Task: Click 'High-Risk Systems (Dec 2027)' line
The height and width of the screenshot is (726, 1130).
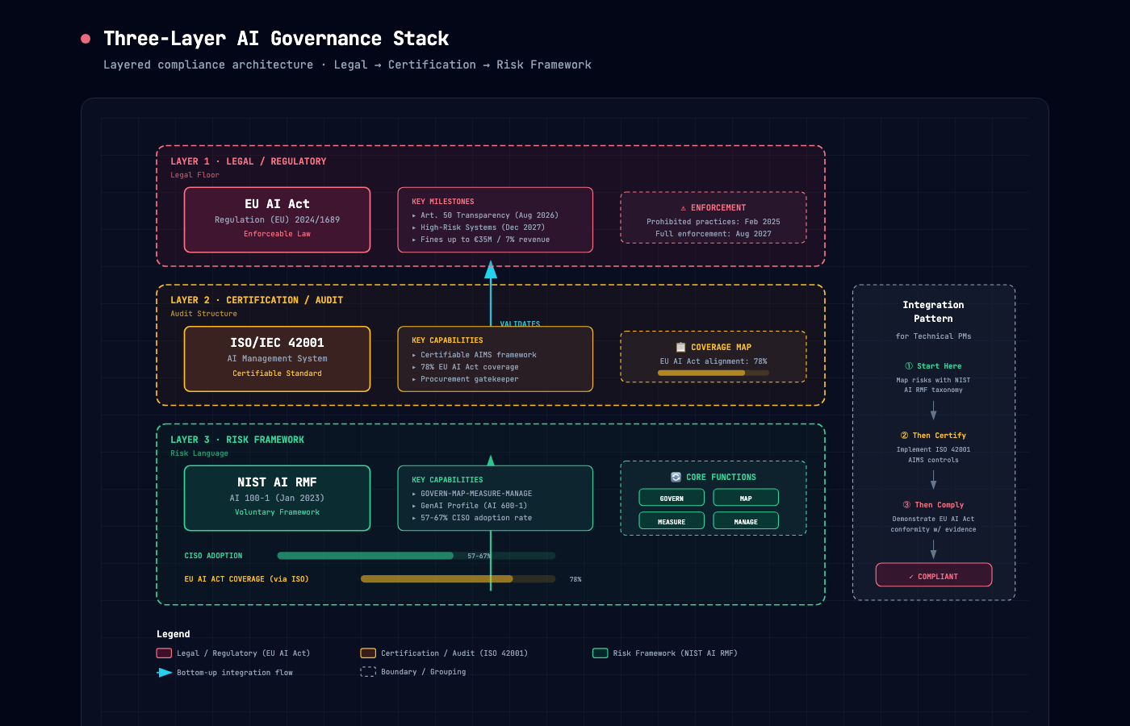Action: 483,227
